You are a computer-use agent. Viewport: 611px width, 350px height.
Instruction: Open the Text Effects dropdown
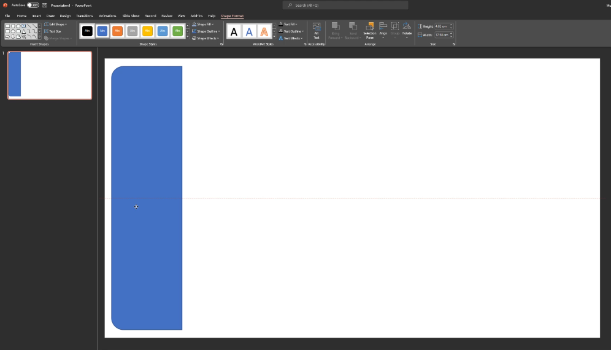pyautogui.click(x=291, y=38)
